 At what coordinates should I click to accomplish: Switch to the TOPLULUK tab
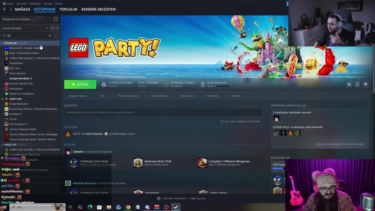point(68,9)
